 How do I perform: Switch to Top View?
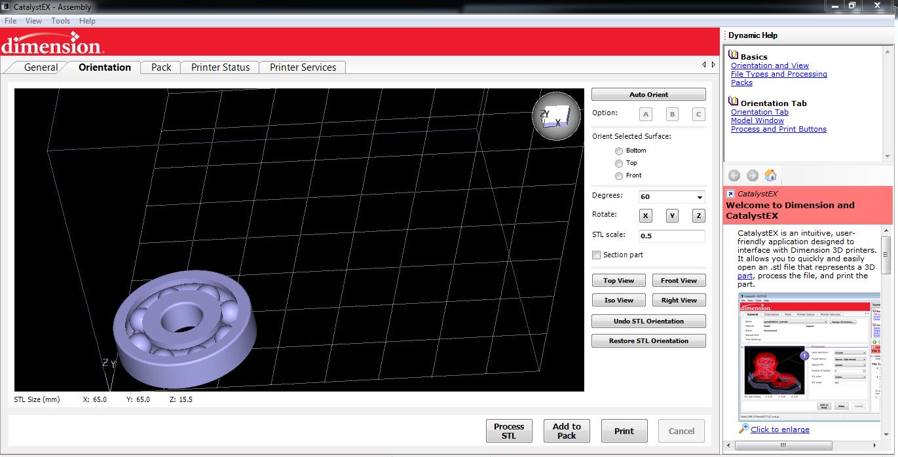coord(618,280)
